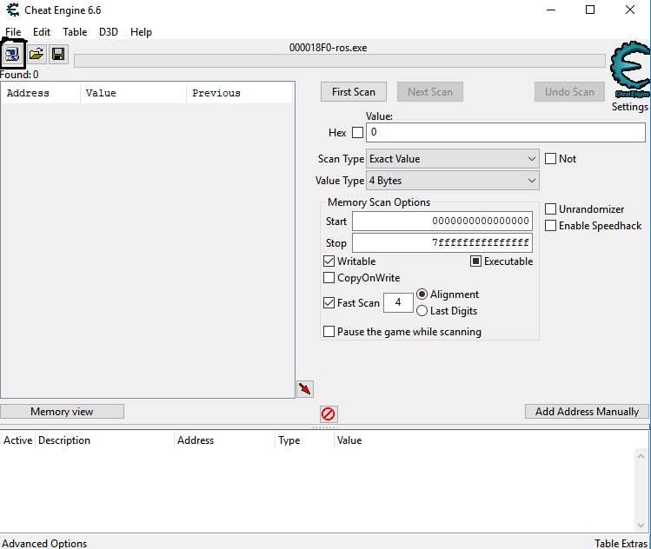Select the Last Digits radio button
The height and width of the screenshot is (549, 651).
click(422, 311)
